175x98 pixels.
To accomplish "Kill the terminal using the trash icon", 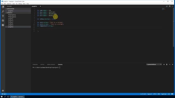I will 167,65.
